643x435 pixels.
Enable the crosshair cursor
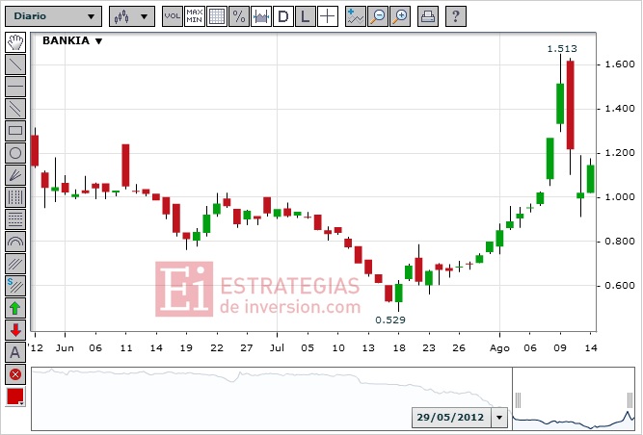pyautogui.click(x=327, y=16)
